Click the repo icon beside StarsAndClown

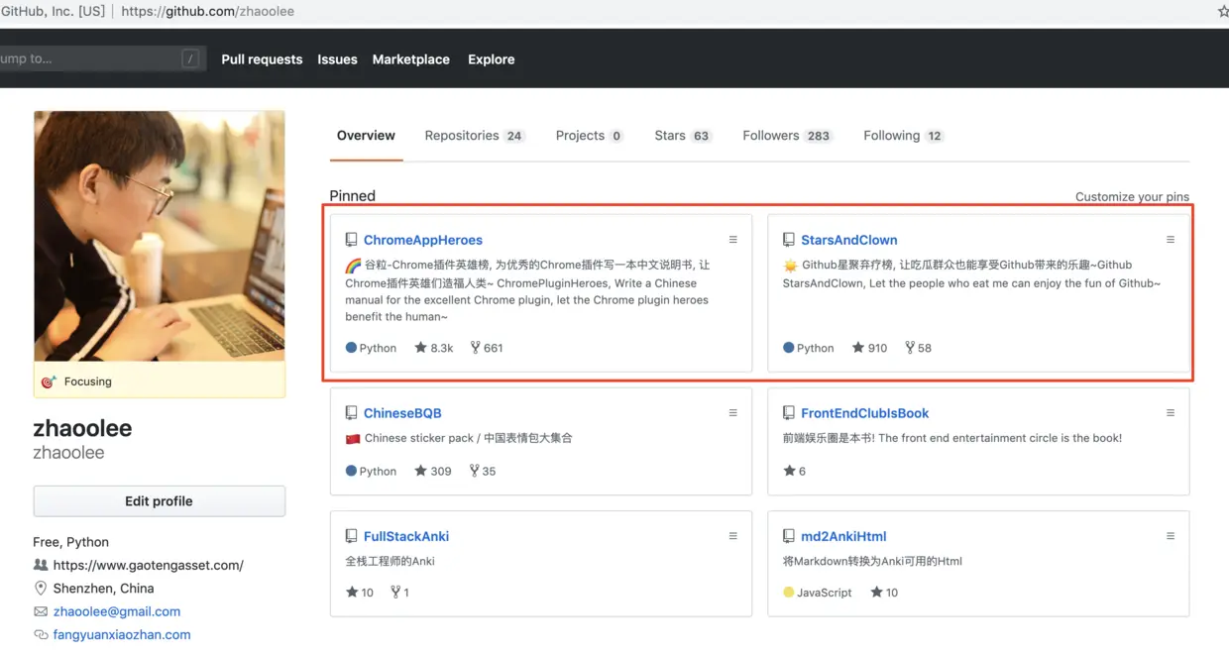pyautogui.click(x=789, y=240)
